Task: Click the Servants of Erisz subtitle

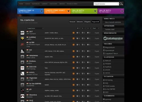Action: click(x=32, y=75)
